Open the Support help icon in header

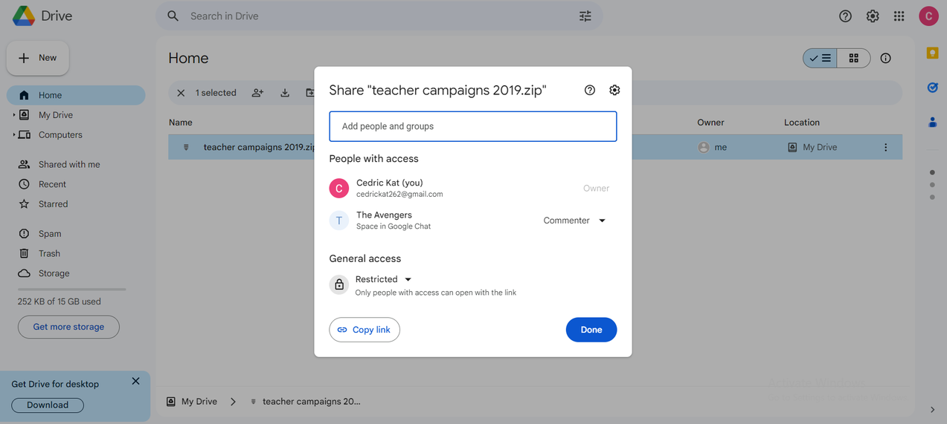[845, 16]
